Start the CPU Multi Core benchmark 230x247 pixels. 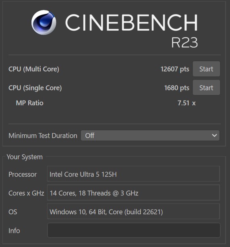206,69
